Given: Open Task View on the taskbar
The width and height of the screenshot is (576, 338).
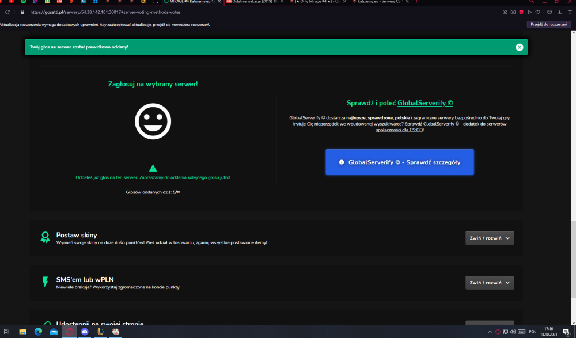Looking at the screenshot, I should (6, 332).
